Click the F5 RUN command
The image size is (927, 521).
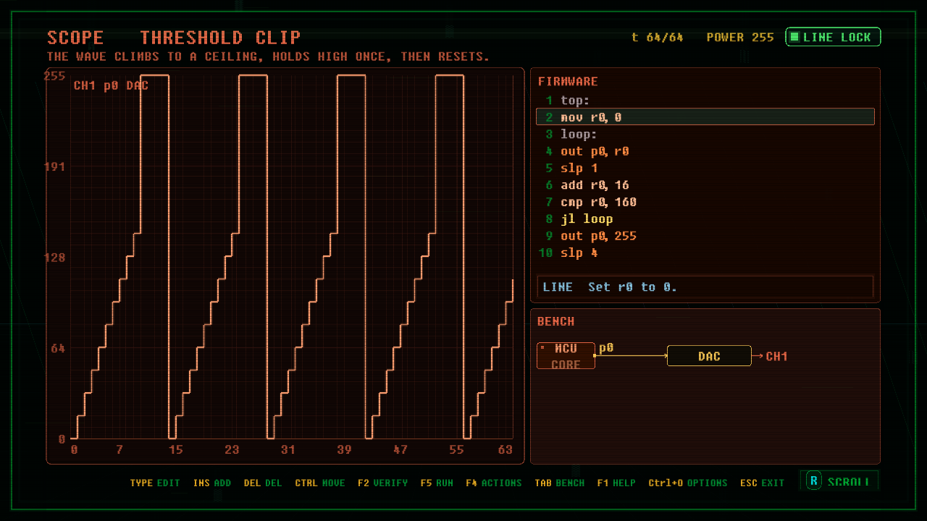(437, 483)
